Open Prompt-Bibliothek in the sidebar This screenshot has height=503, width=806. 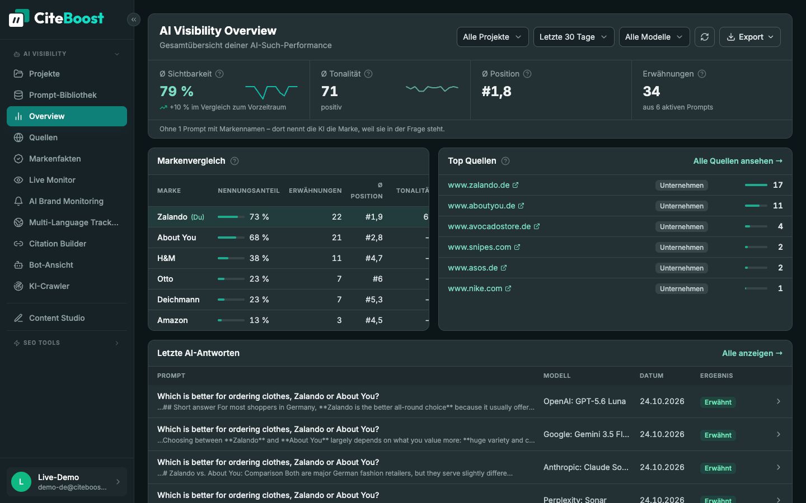coord(67,95)
